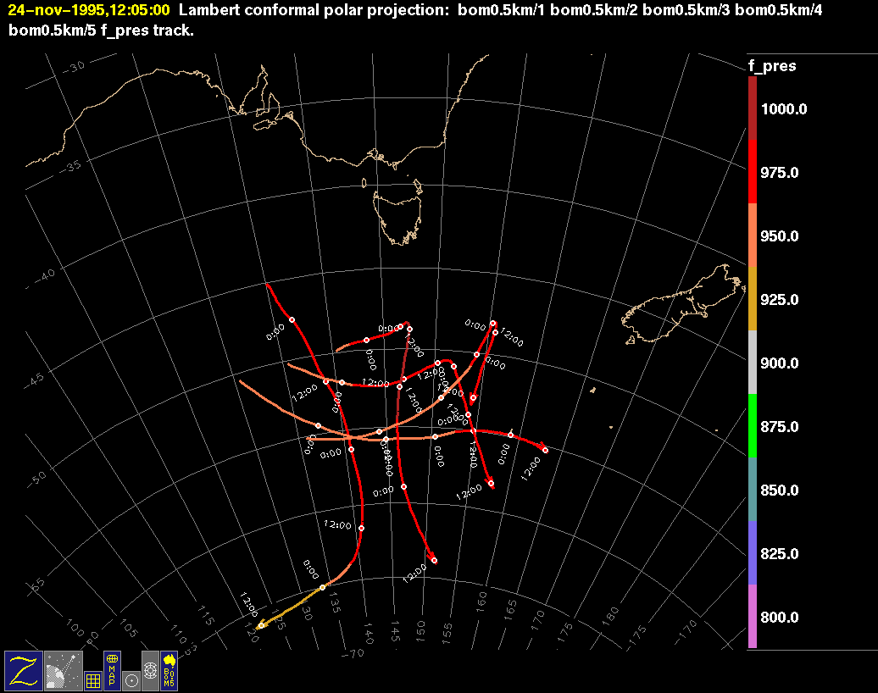
Task: Pick the dark red 1000.0 legend swatch
Action: point(753,108)
